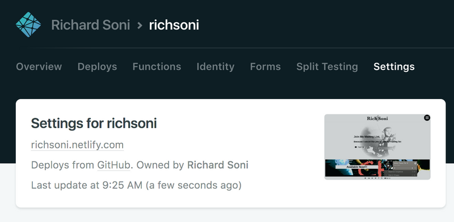This screenshot has height=222, width=454.
Task: Open the Split Testing tab
Action: pos(327,67)
